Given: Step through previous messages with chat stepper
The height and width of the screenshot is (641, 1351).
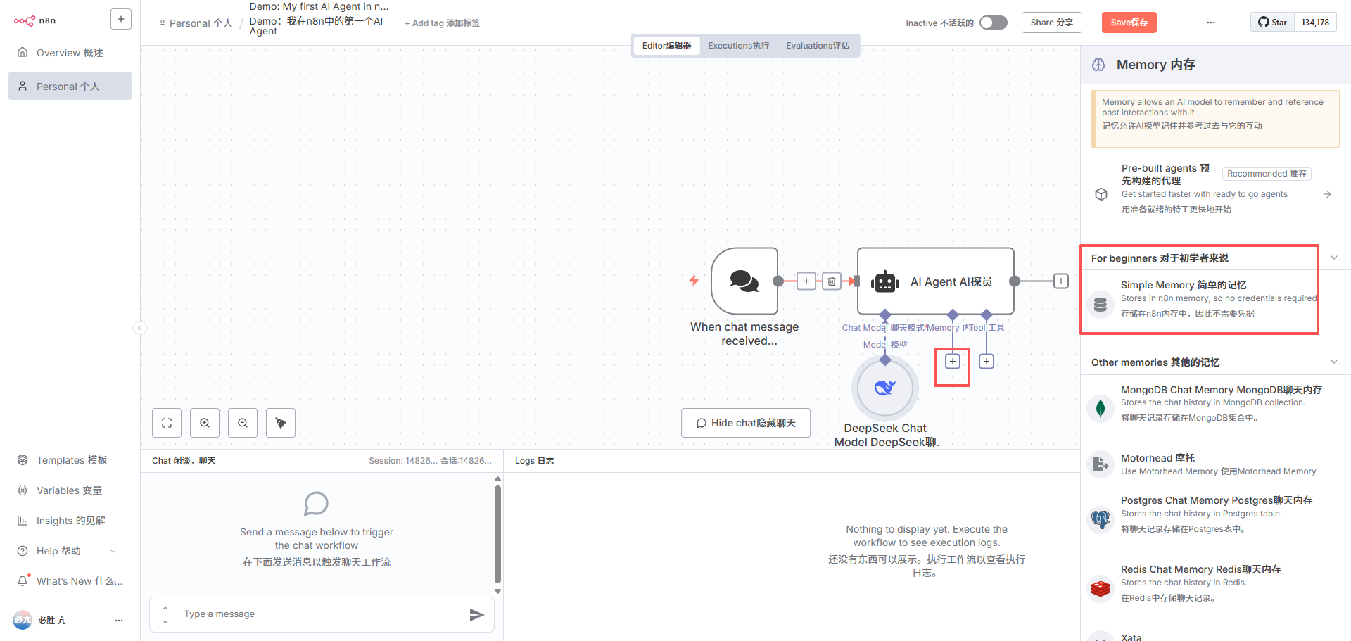Looking at the screenshot, I should 165,615.
